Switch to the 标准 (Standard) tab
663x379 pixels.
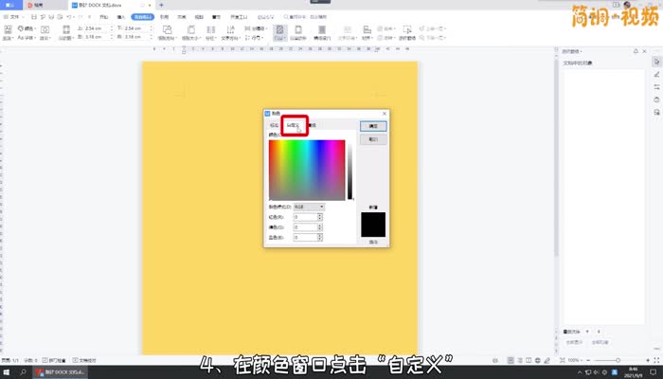click(x=275, y=125)
